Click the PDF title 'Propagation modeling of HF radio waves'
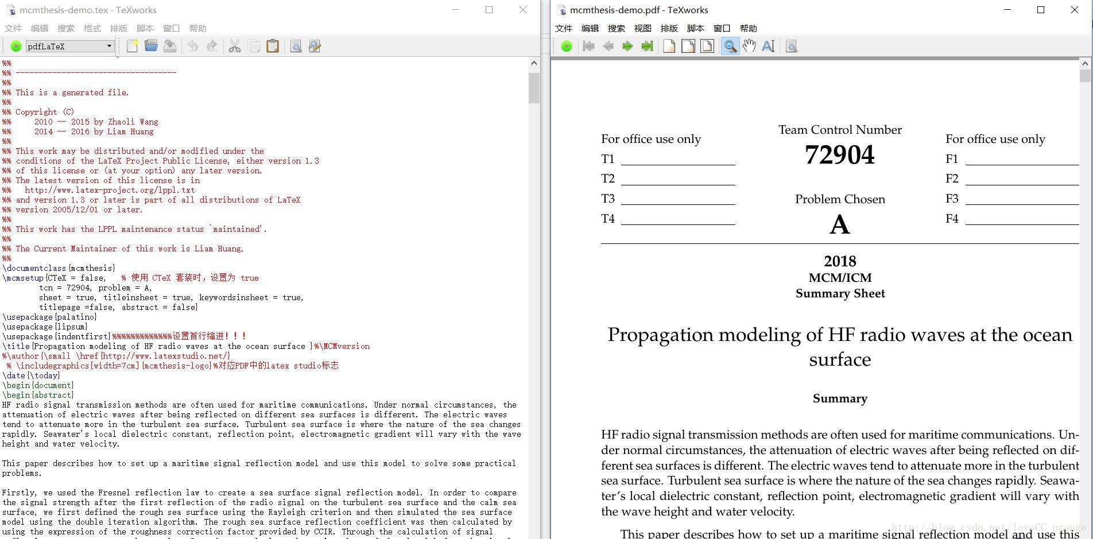The height and width of the screenshot is (539, 1093). tap(840, 347)
